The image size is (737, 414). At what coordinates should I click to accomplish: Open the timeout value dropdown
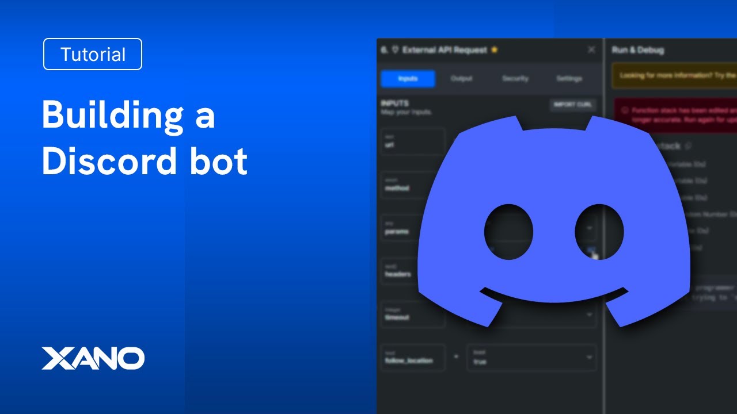(590, 314)
